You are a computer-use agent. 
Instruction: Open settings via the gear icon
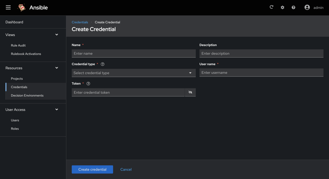[282, 7]
